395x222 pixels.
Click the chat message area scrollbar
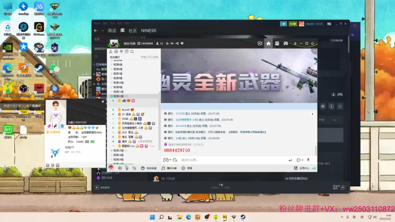point(316,150)
